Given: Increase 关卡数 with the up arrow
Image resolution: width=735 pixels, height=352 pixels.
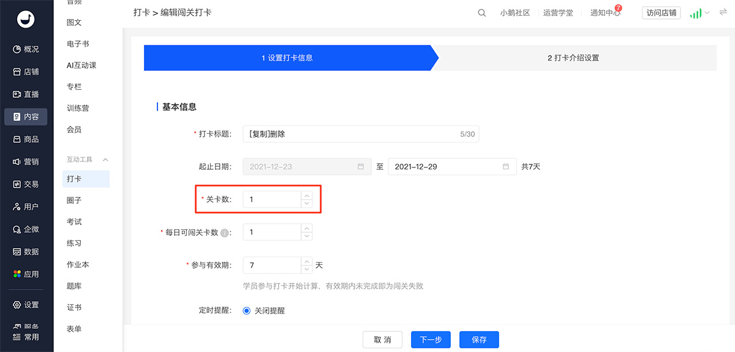Looking at the screenshot, I should click(307, 196).
